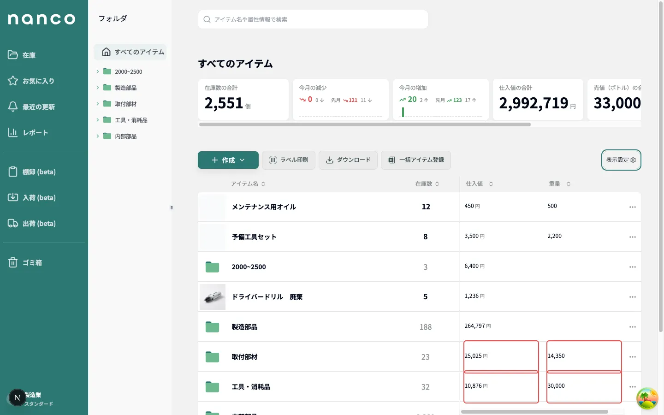This screenshot has height=415, width=664.
Task: Click the nanco logo
Action: (41, 19)
